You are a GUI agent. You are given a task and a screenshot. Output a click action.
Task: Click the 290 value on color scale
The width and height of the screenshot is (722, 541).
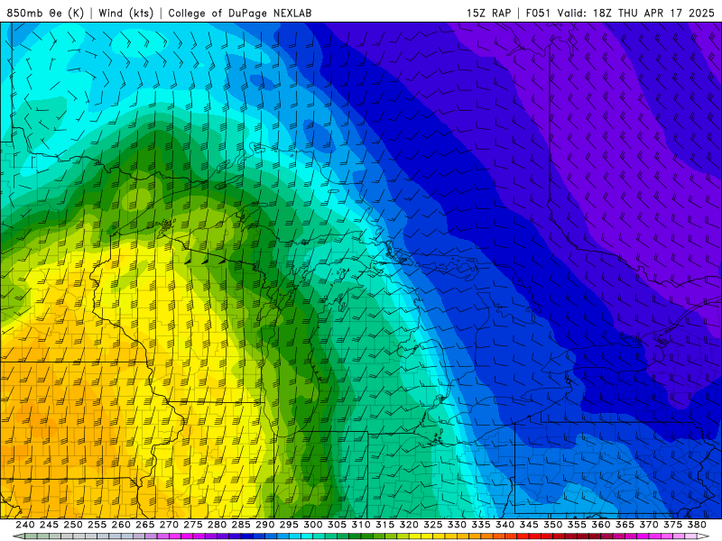[264, 525]
